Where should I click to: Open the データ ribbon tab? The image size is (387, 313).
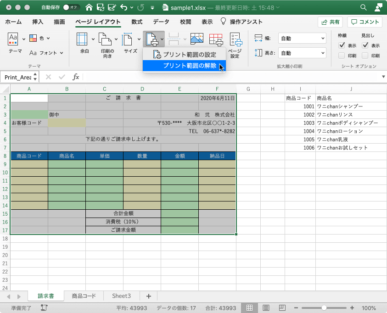161,22
